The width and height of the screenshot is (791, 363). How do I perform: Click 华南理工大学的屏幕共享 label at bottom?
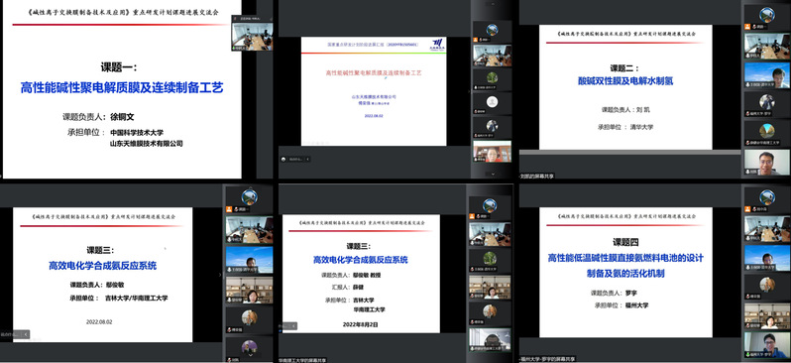pyautogui.click(x=302, y=360)
